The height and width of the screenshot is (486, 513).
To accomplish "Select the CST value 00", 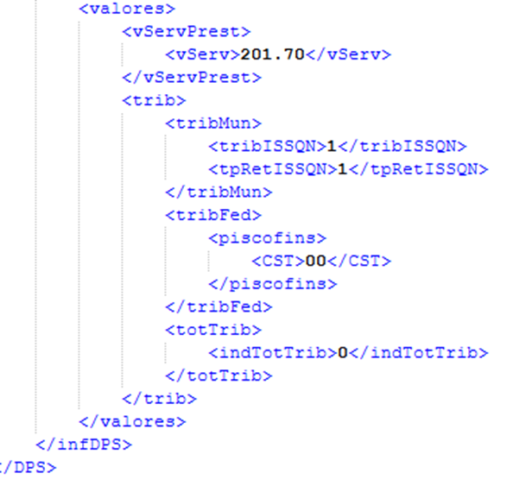I will coord(316,261).
